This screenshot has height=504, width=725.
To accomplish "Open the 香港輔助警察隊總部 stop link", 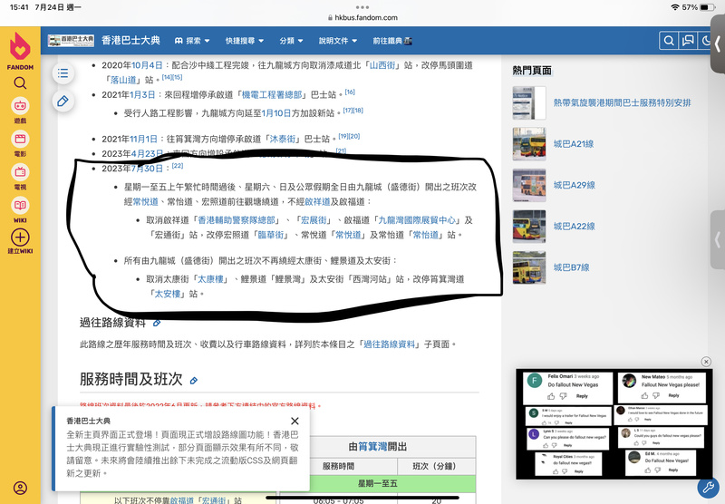I will [237, 220].
